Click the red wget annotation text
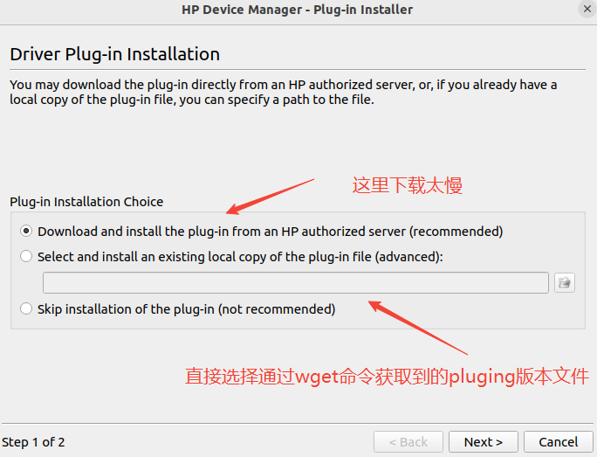Screen dimensions: 597x457 pos(387,377)
